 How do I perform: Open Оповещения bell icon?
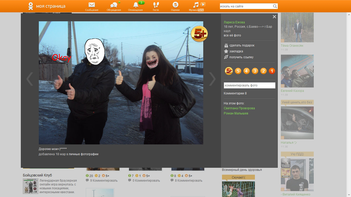pyautogui.click(x=136, y=5)
